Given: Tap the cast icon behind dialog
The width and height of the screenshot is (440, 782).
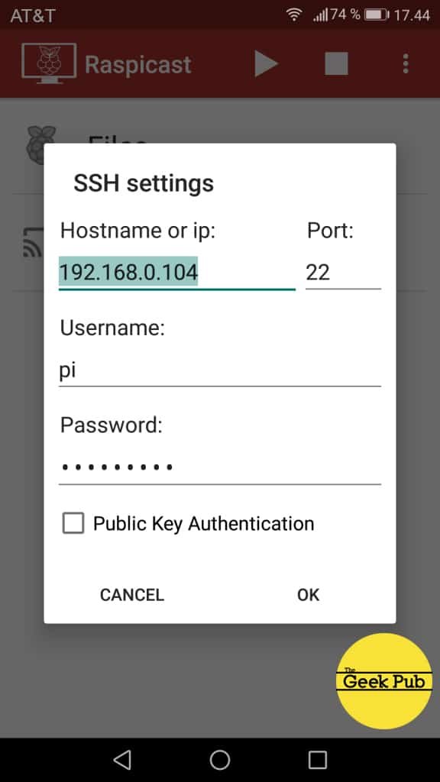Looking at the screenshot, I should [x=33, y=243].
